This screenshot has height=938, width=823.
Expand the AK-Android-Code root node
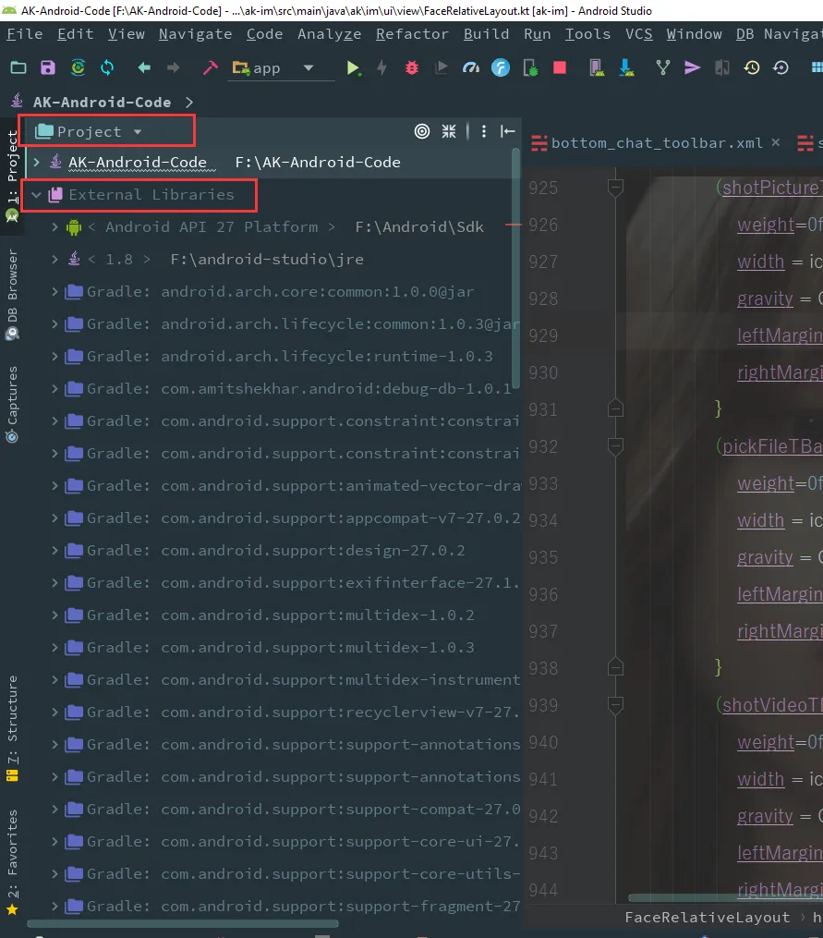36,162
